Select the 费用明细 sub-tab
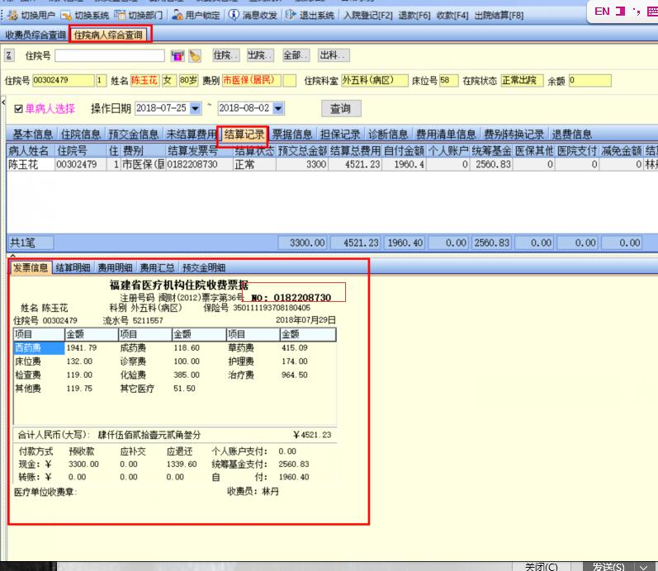658x571 pixels. tap(115, 267)
